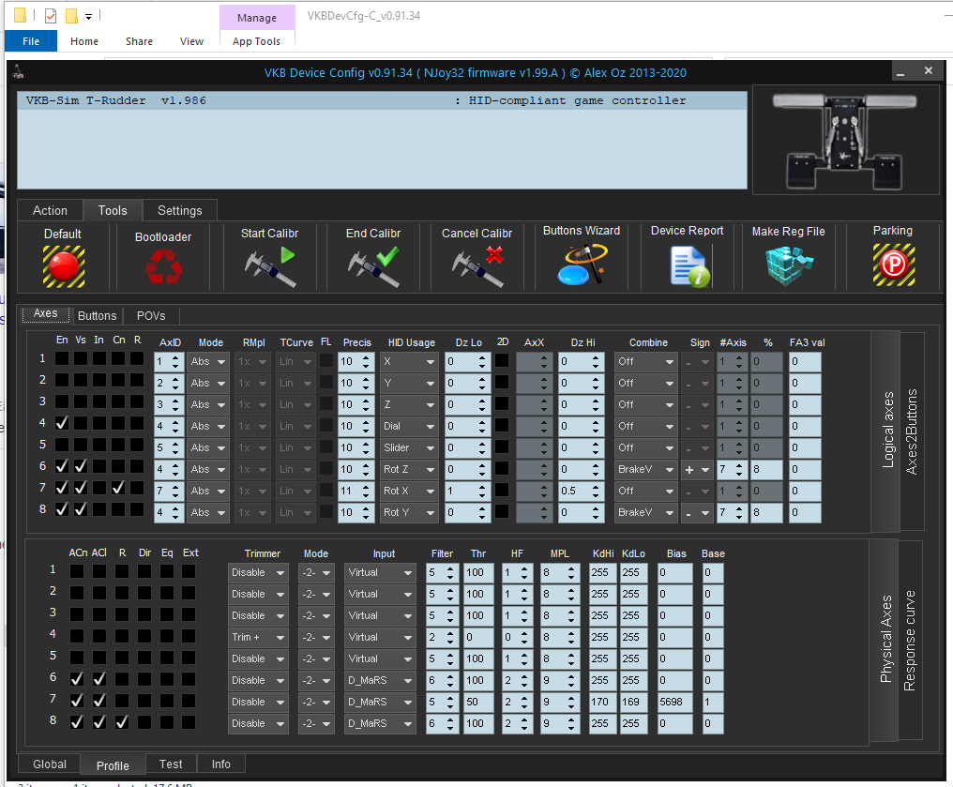
Task: Open Mode dropdown for logical axis 1
Action: tap(208, 361)
